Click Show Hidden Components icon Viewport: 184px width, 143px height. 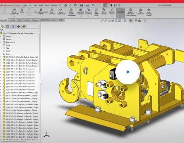click(71, 12)
